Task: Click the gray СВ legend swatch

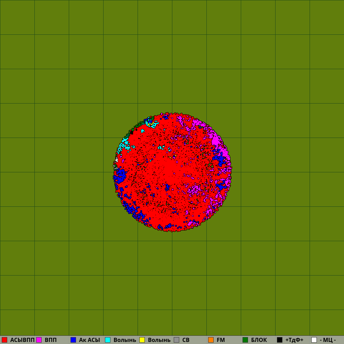Action: (x=176, y=340)
